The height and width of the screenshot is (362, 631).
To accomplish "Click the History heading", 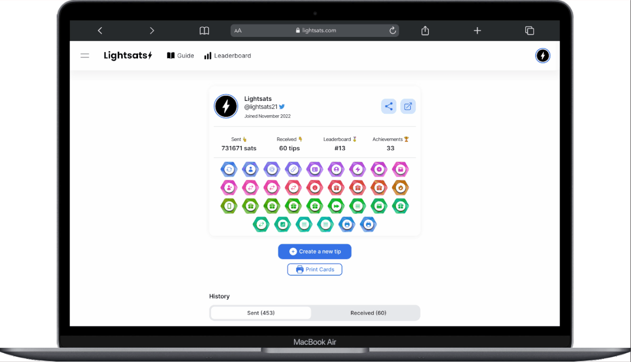I will click(x=219, y=296).
